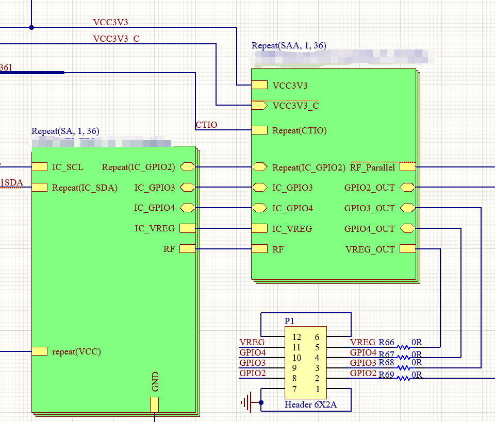495x422 pixels.
Task: Select the VREG_OUT sheet entry port
Action: click(x=407, y=249)
